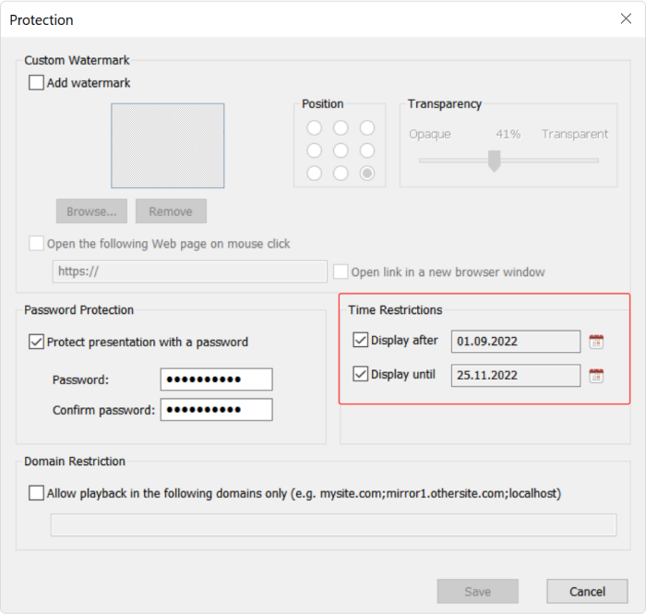Click the Opaque label
Screen dimensions: 646x614
coord(430,134)
